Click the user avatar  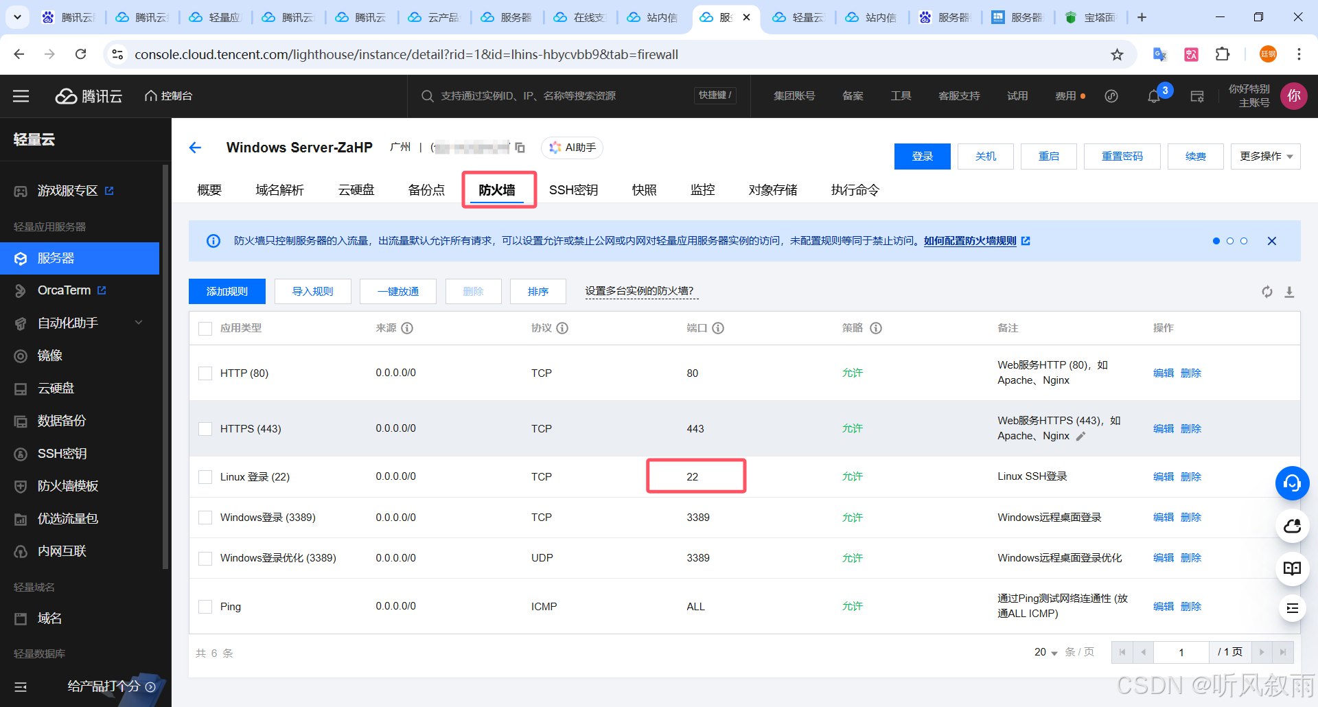pyautogui.click(x=1294, y=96)
